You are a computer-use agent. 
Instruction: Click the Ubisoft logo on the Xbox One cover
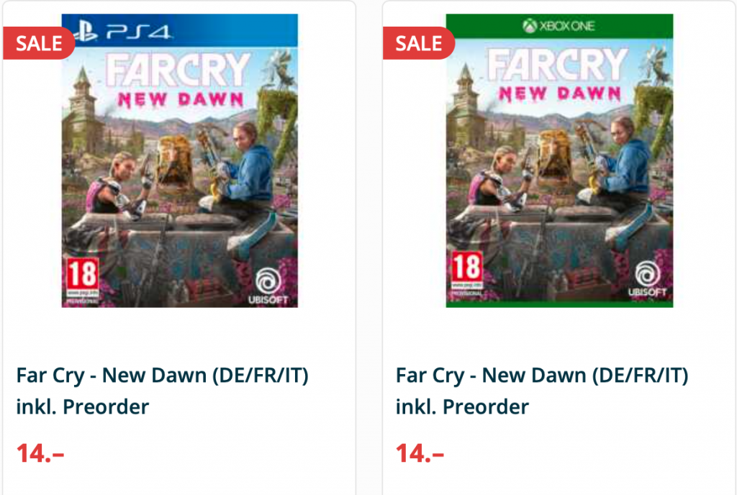pyautogui.click(x=646, y=279)
